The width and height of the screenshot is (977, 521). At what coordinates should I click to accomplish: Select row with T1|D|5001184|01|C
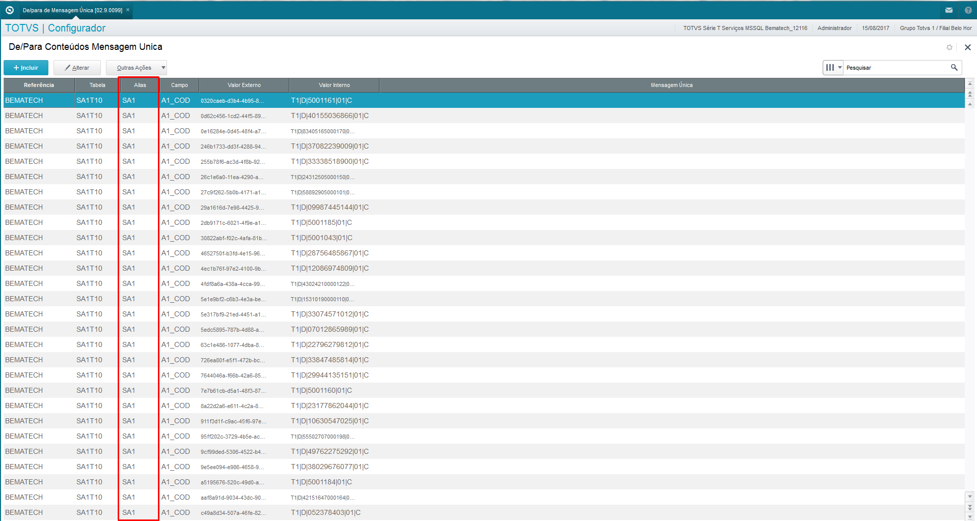pyautogui.click(x=484, y=482)
